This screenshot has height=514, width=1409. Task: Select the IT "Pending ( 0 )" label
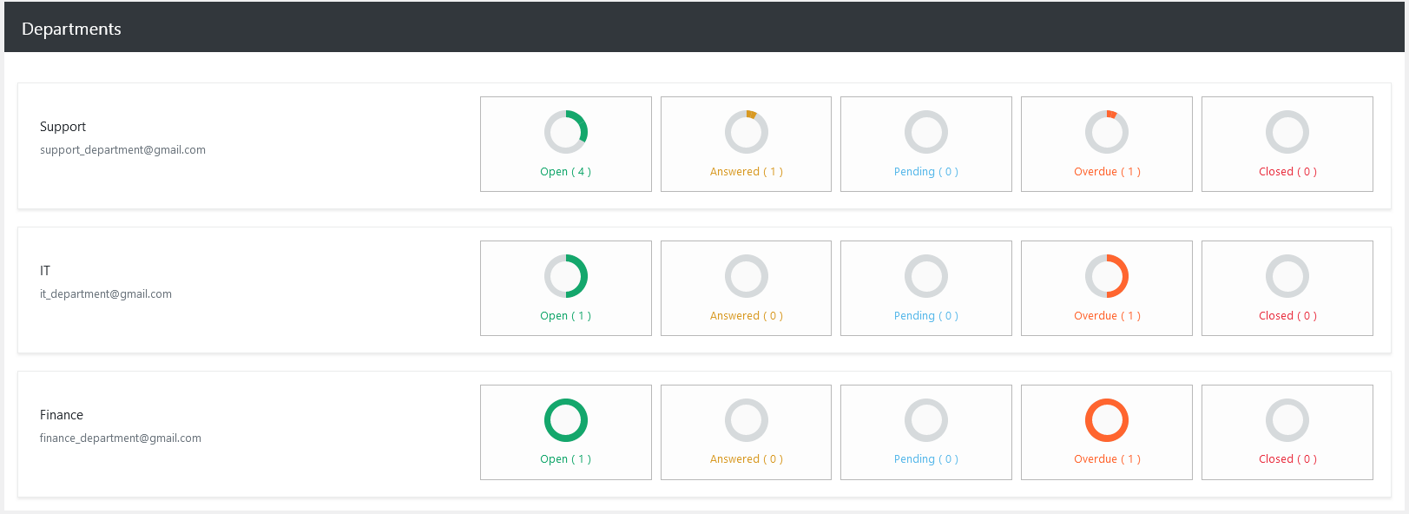tap(925, 316)
